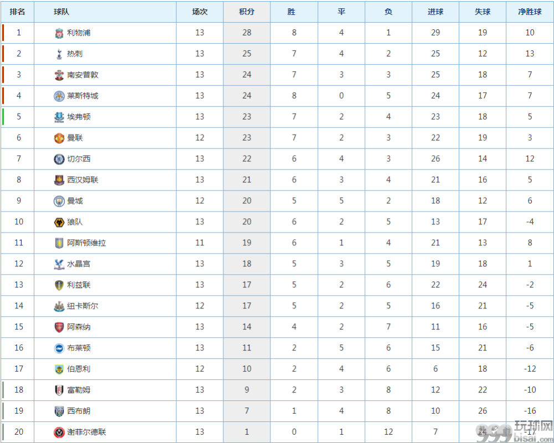Click the Arsenal cannon crest icon

[x=59, y=327]
